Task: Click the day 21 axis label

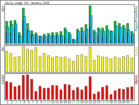Action: [90, 102]
